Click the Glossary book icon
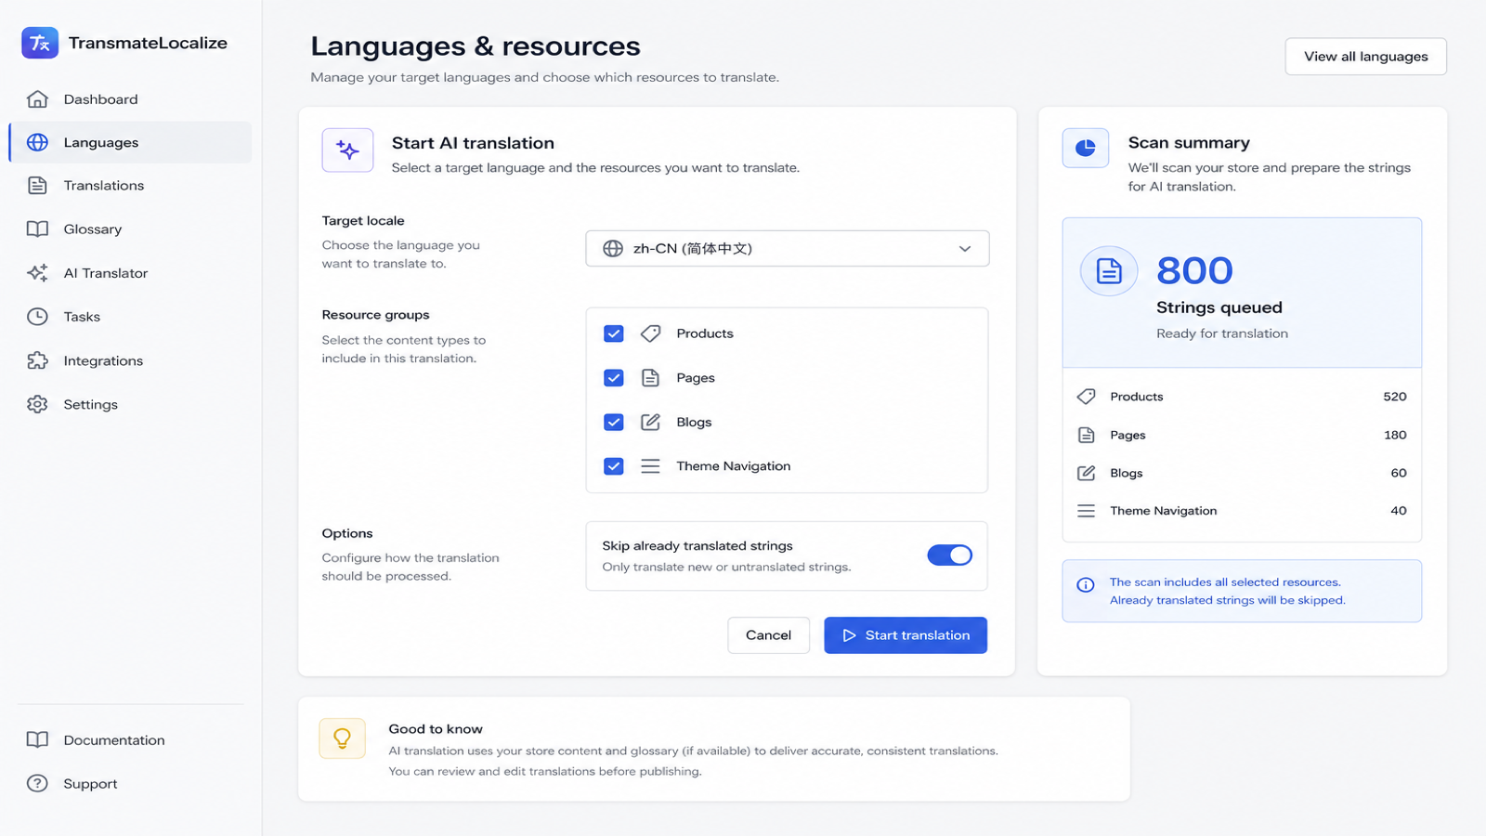 click(37, 229)
